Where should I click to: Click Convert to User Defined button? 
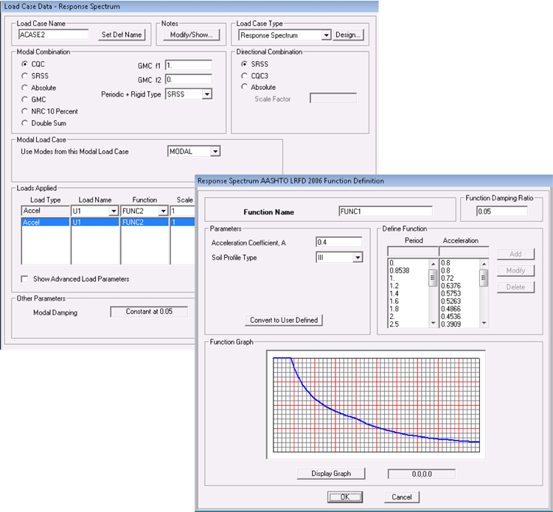tap(284, 320)
